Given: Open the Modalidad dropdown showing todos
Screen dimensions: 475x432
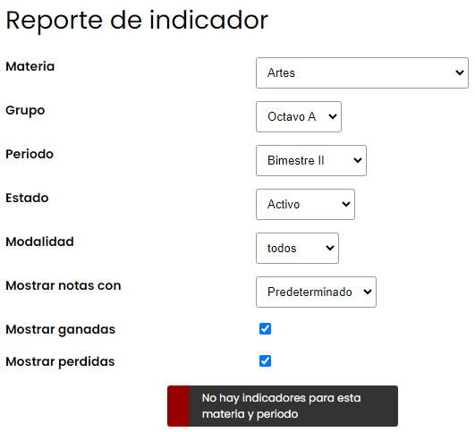Looking at the screenshot, I should [x=297, y=248].
